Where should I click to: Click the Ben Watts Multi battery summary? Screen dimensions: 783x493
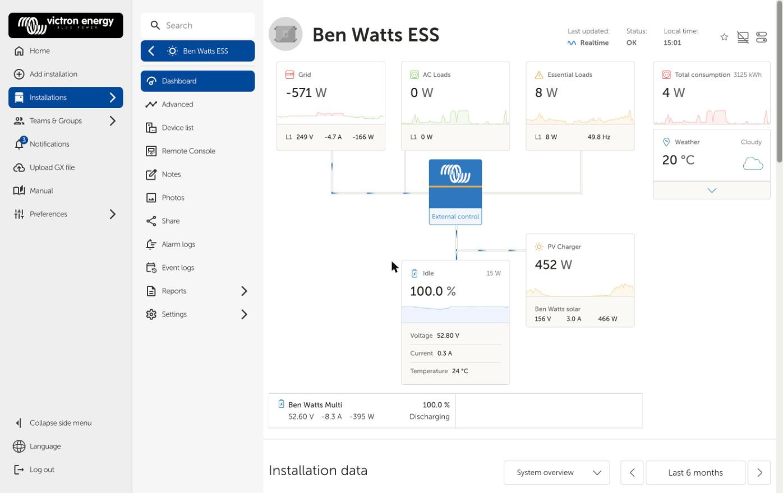coord(362,411)
